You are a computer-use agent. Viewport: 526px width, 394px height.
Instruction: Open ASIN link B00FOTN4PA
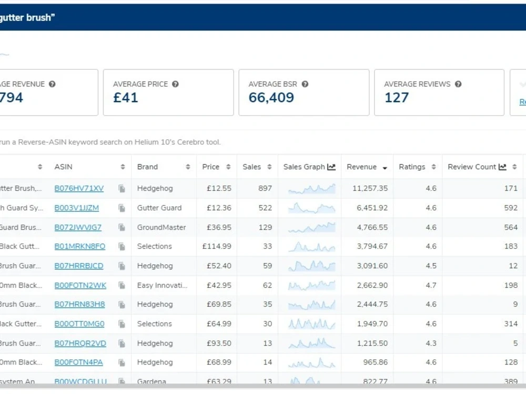[x=79, y=362]
